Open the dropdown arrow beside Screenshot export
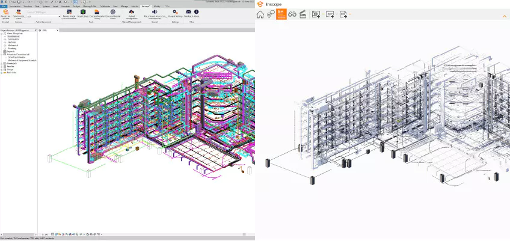Screen dimensions: 510x241 coord(323,14)
